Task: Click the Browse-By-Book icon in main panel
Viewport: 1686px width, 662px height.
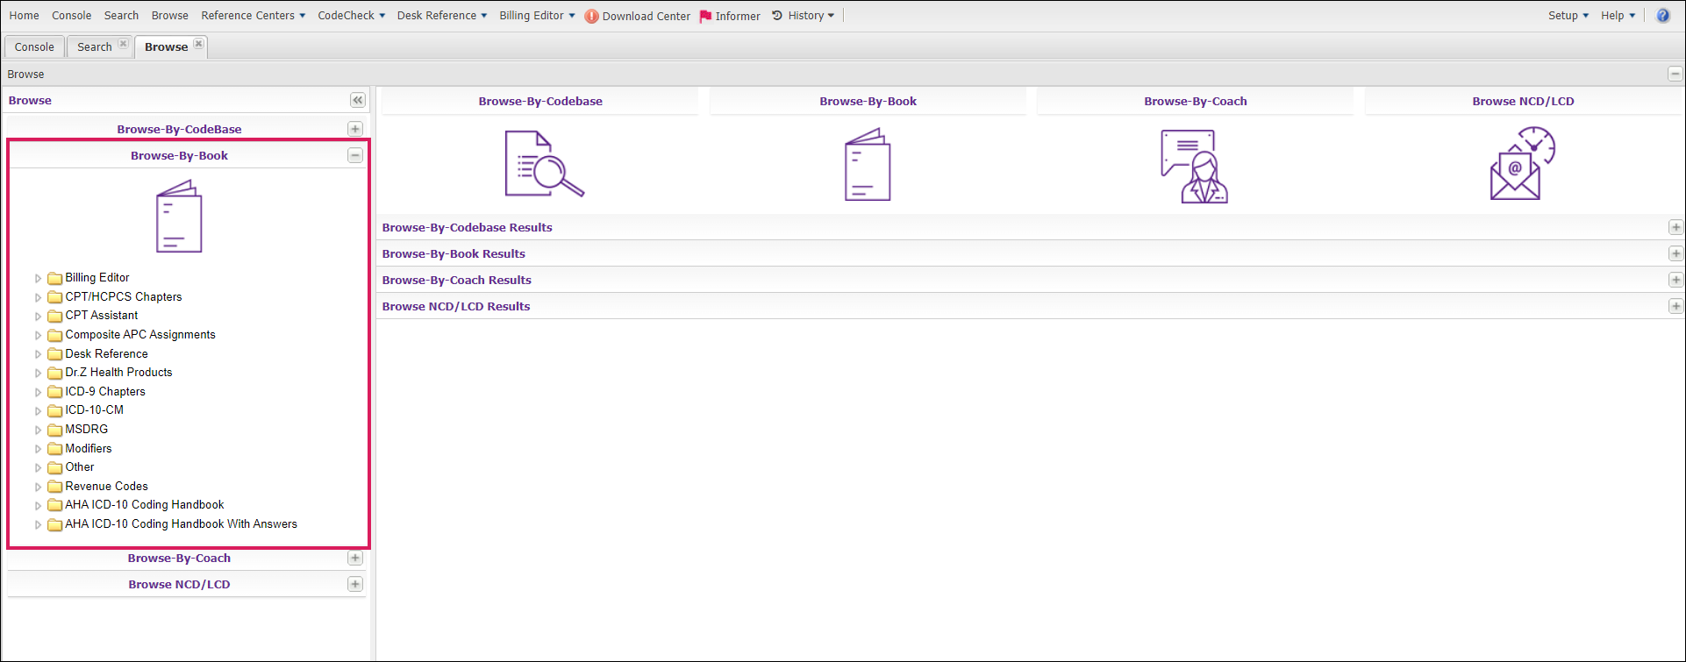Action: [867, 165]
